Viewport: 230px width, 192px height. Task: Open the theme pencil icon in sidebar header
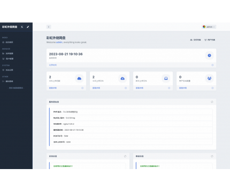point(28,27)
